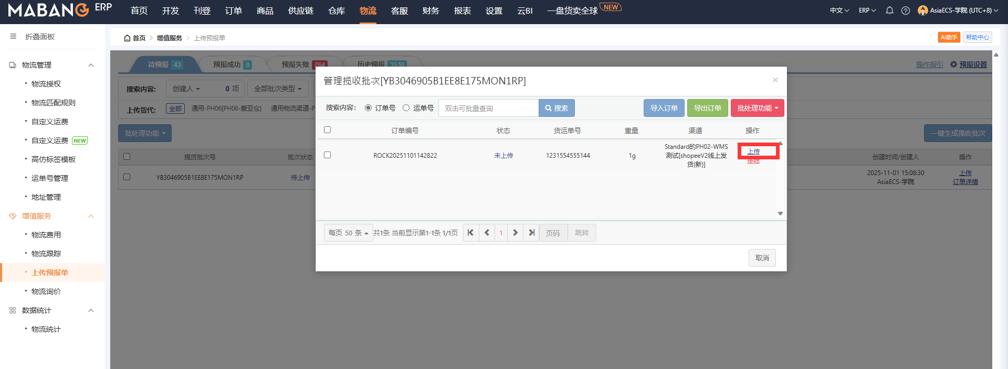Screen dimensions: 1008x369
Task: Open the help question mark icon
Action: pyautogui.click(x=906, y=10)
